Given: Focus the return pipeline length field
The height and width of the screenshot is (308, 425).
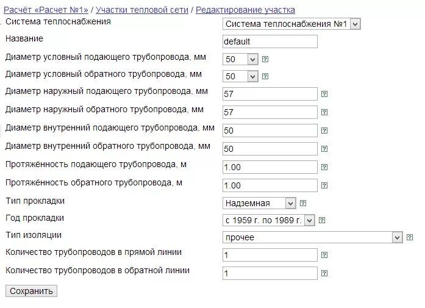Looking at the screenshot, I should 270,185.
